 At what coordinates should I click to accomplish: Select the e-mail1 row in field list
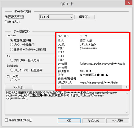coord(93,64)
